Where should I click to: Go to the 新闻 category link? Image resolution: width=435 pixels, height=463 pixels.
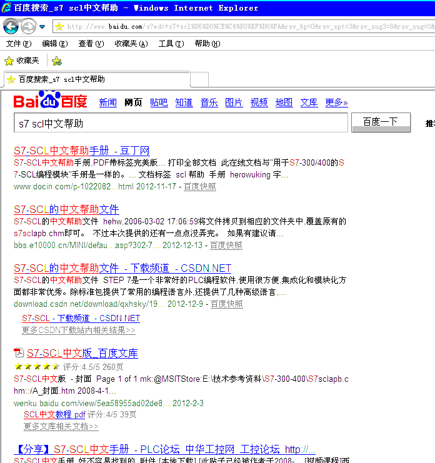click(x=107, y=102)
